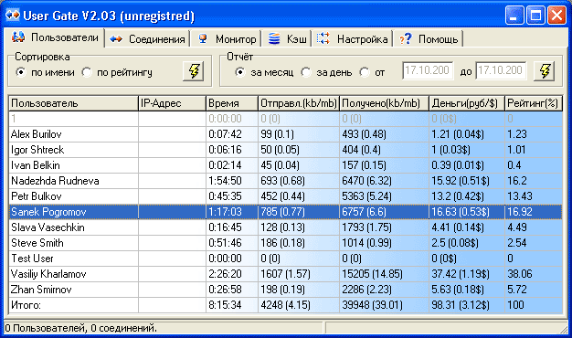Switch to the Монитор tab

(227, 39)
